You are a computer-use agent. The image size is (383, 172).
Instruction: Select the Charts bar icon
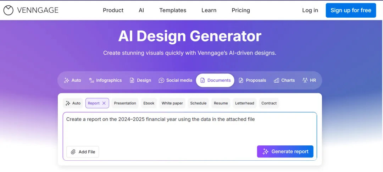click(x=277, y=81)
